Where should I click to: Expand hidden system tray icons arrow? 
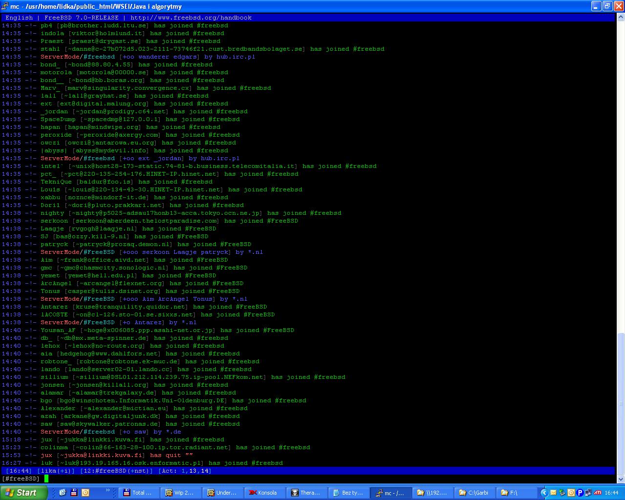click(544, 493)
